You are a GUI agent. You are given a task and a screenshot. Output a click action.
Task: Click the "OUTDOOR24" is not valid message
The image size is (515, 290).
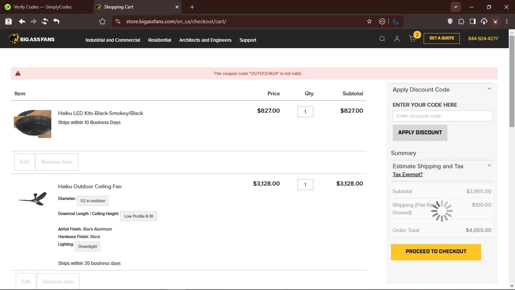click(258, 73)
